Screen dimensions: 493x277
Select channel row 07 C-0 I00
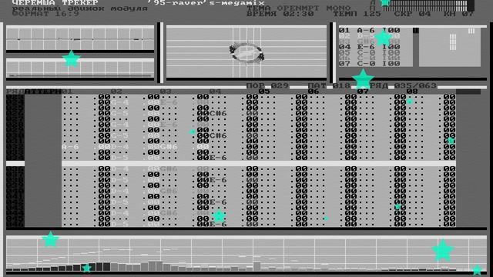pos(370,63)
